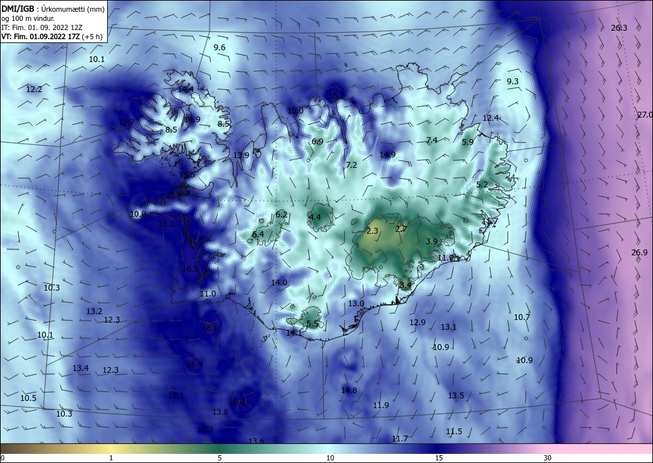Screen dimensions: 653x463
Task: Click the 'VT: Fim. 01.09.2022 17Z' valid time line
Action: 42,36
